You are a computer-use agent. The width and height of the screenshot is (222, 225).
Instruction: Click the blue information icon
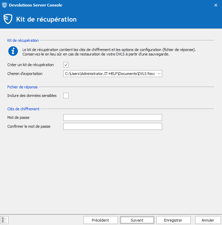tap(13, 51)
